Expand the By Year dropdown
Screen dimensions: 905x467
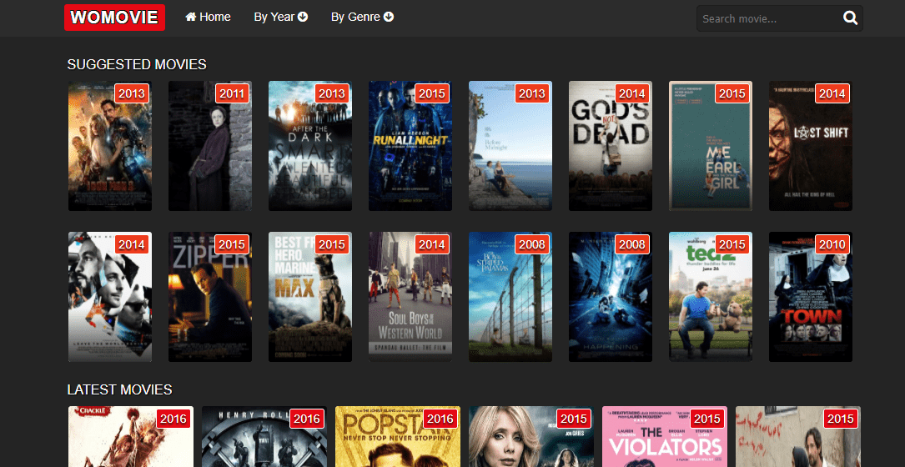click(x=281, y=18)
